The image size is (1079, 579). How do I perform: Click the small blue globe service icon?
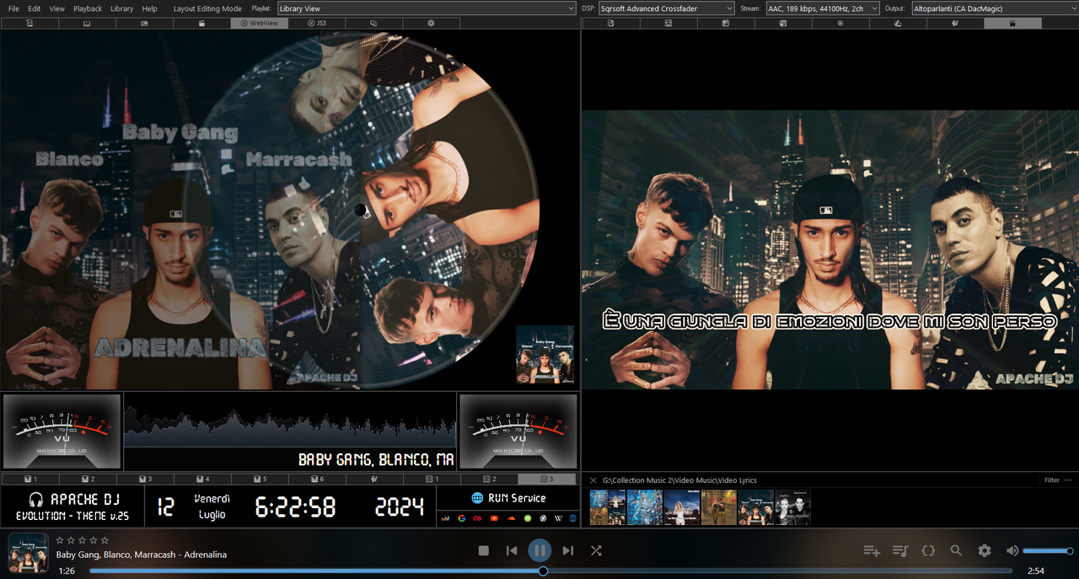[x=574, y=518]
